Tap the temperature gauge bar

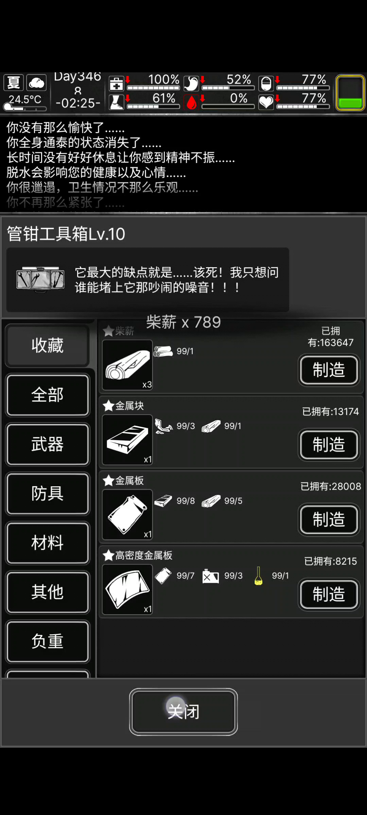pyautogui.click(x=25, y=108)
